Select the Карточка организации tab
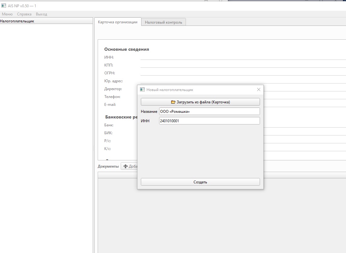Viewport: 346px width, 253px height. click(118, 22)
